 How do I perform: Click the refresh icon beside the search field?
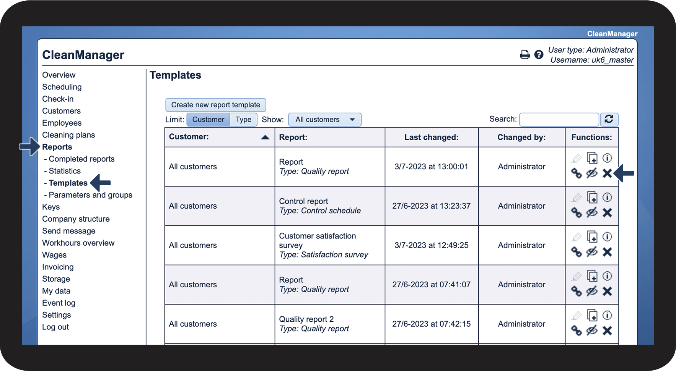coord(609,119)
